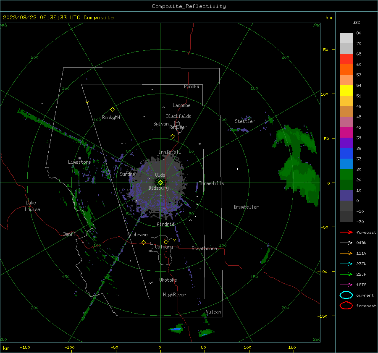Click the blue-centered echo south of HighRiver
The height and width of the screenshot is (353, 378).
tap(176, 329)
